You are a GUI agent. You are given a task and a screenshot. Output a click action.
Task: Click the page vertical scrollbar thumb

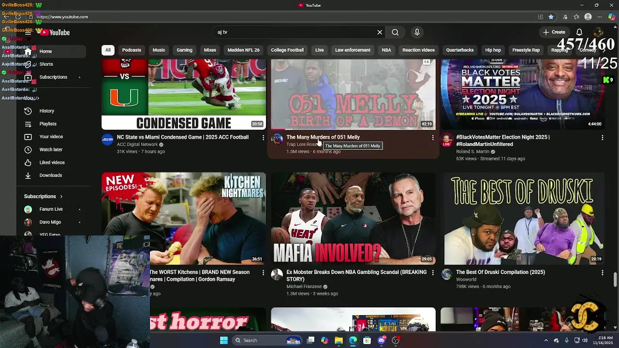click(x=615, y=279)
